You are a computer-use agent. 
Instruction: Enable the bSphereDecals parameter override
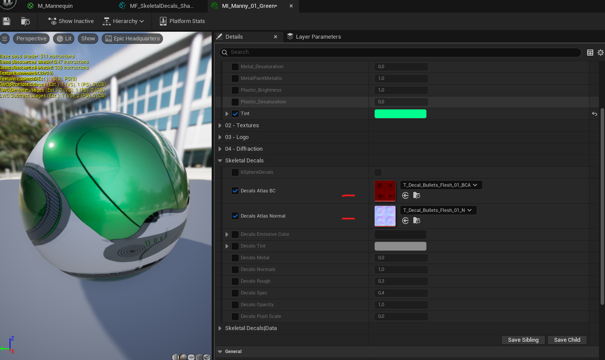coord(235,172)
